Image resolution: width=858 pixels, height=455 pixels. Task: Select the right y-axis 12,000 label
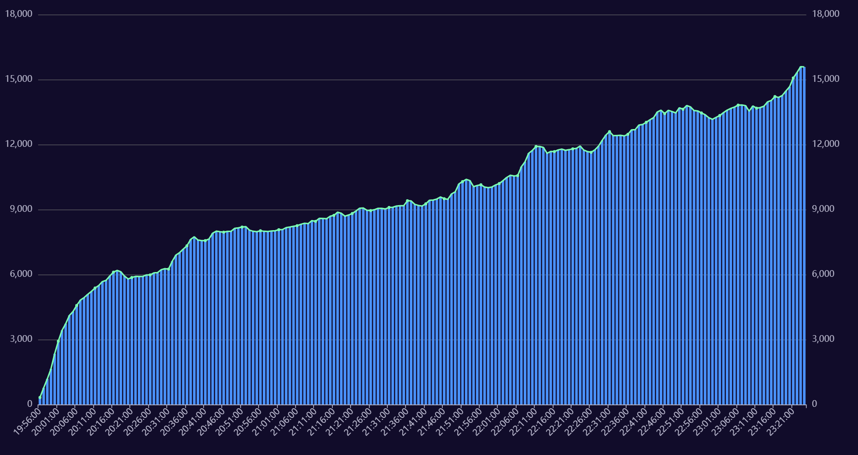pyautogui.click(x=826, y=144)
